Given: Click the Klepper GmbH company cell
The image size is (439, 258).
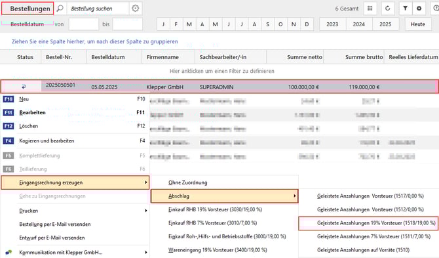Looking at the screenshot, I should (165, 87).
